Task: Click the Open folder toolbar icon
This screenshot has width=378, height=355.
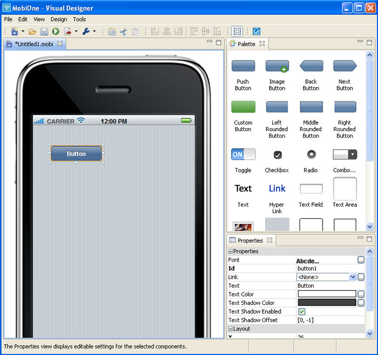Action: click(32, 31)
